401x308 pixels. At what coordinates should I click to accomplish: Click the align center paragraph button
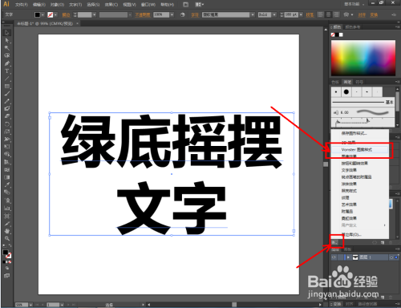coord(329,14)
